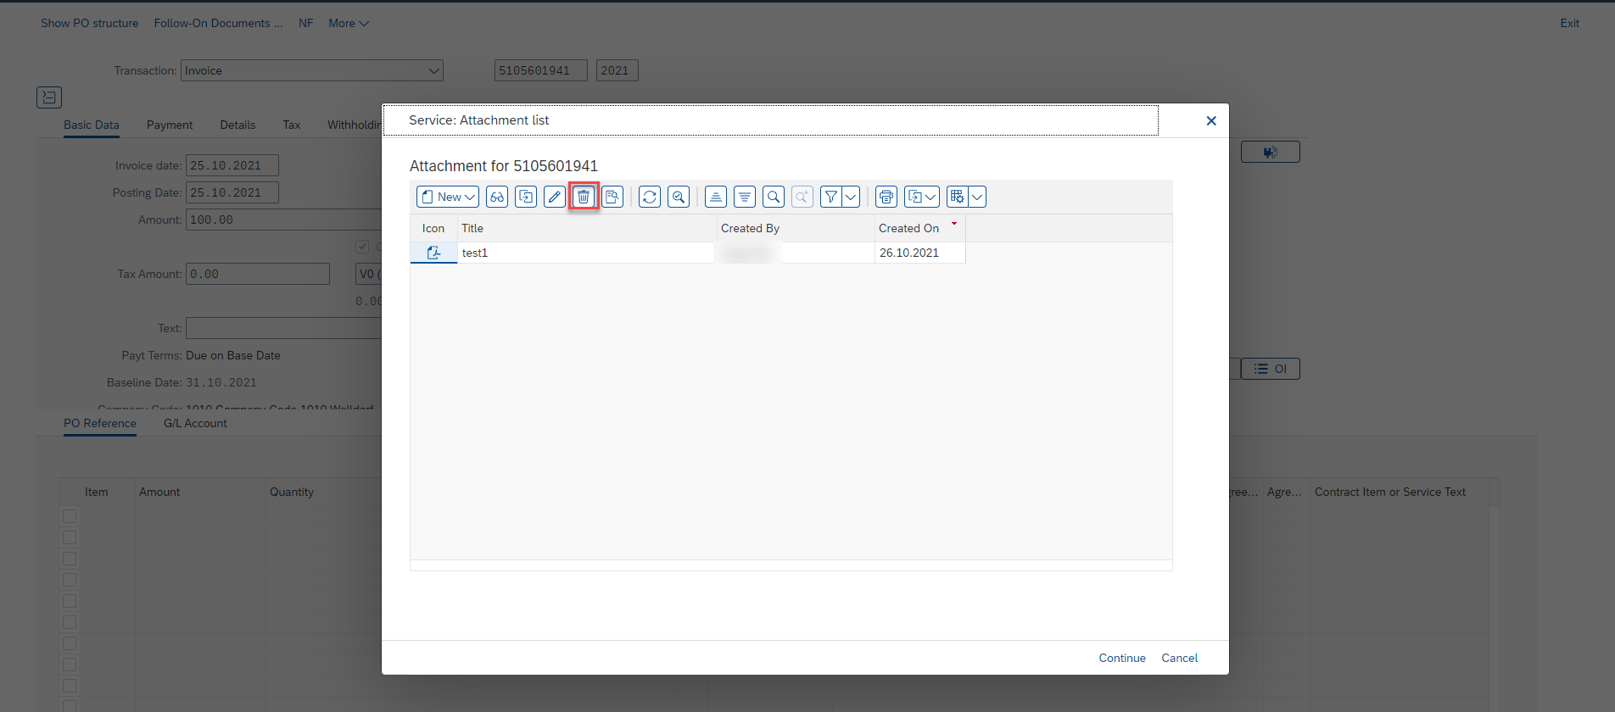Viewport: 1615px width, 712px height.
Task: Click the Find Next icon in the toolbar
Action: click(x=802, y=197)
